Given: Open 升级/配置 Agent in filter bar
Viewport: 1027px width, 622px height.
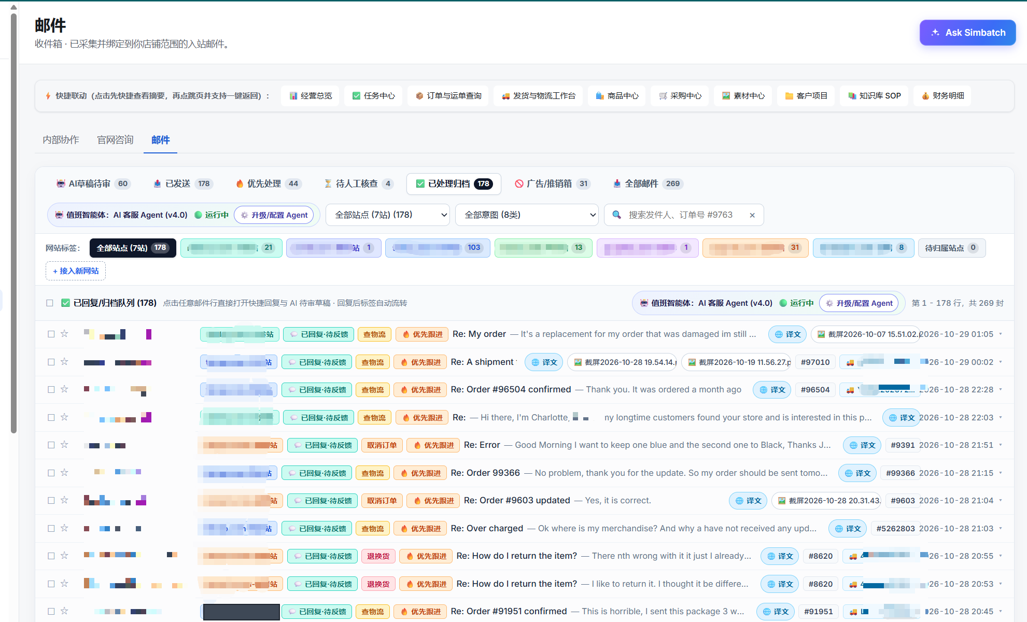Looking at the screenshot, I should pyautogui.click(x=274, y=215).
